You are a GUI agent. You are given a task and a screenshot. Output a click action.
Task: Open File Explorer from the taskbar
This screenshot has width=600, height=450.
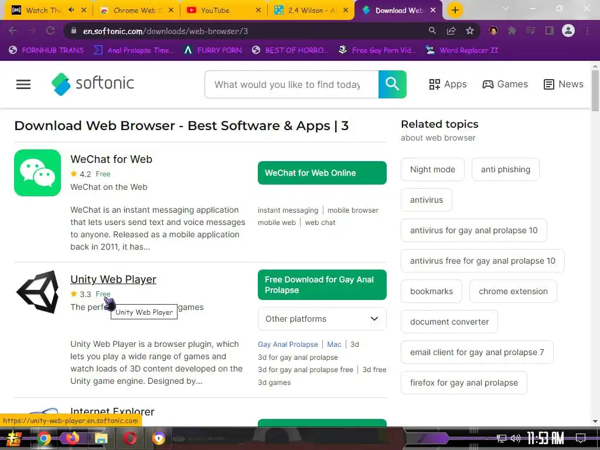coord(101,438)
